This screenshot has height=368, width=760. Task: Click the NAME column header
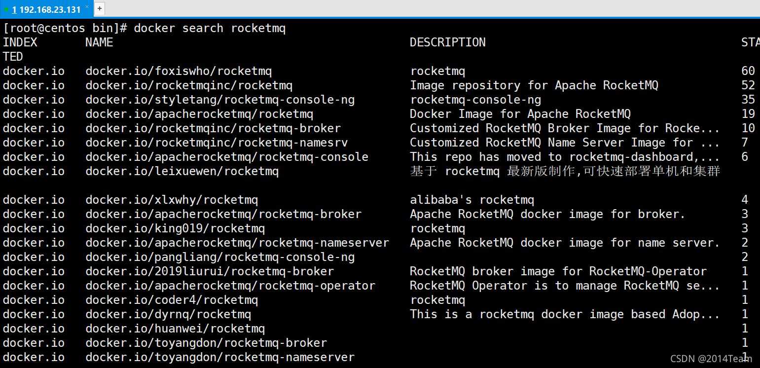tap(99, 42)
